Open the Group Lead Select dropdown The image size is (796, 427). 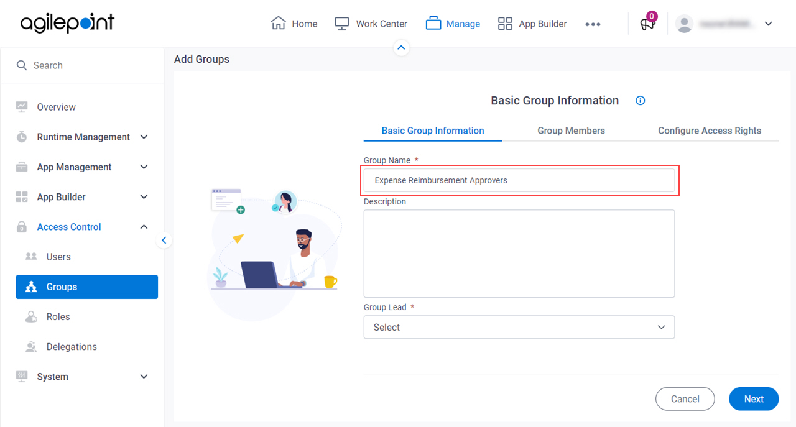(x=519, y=327)
